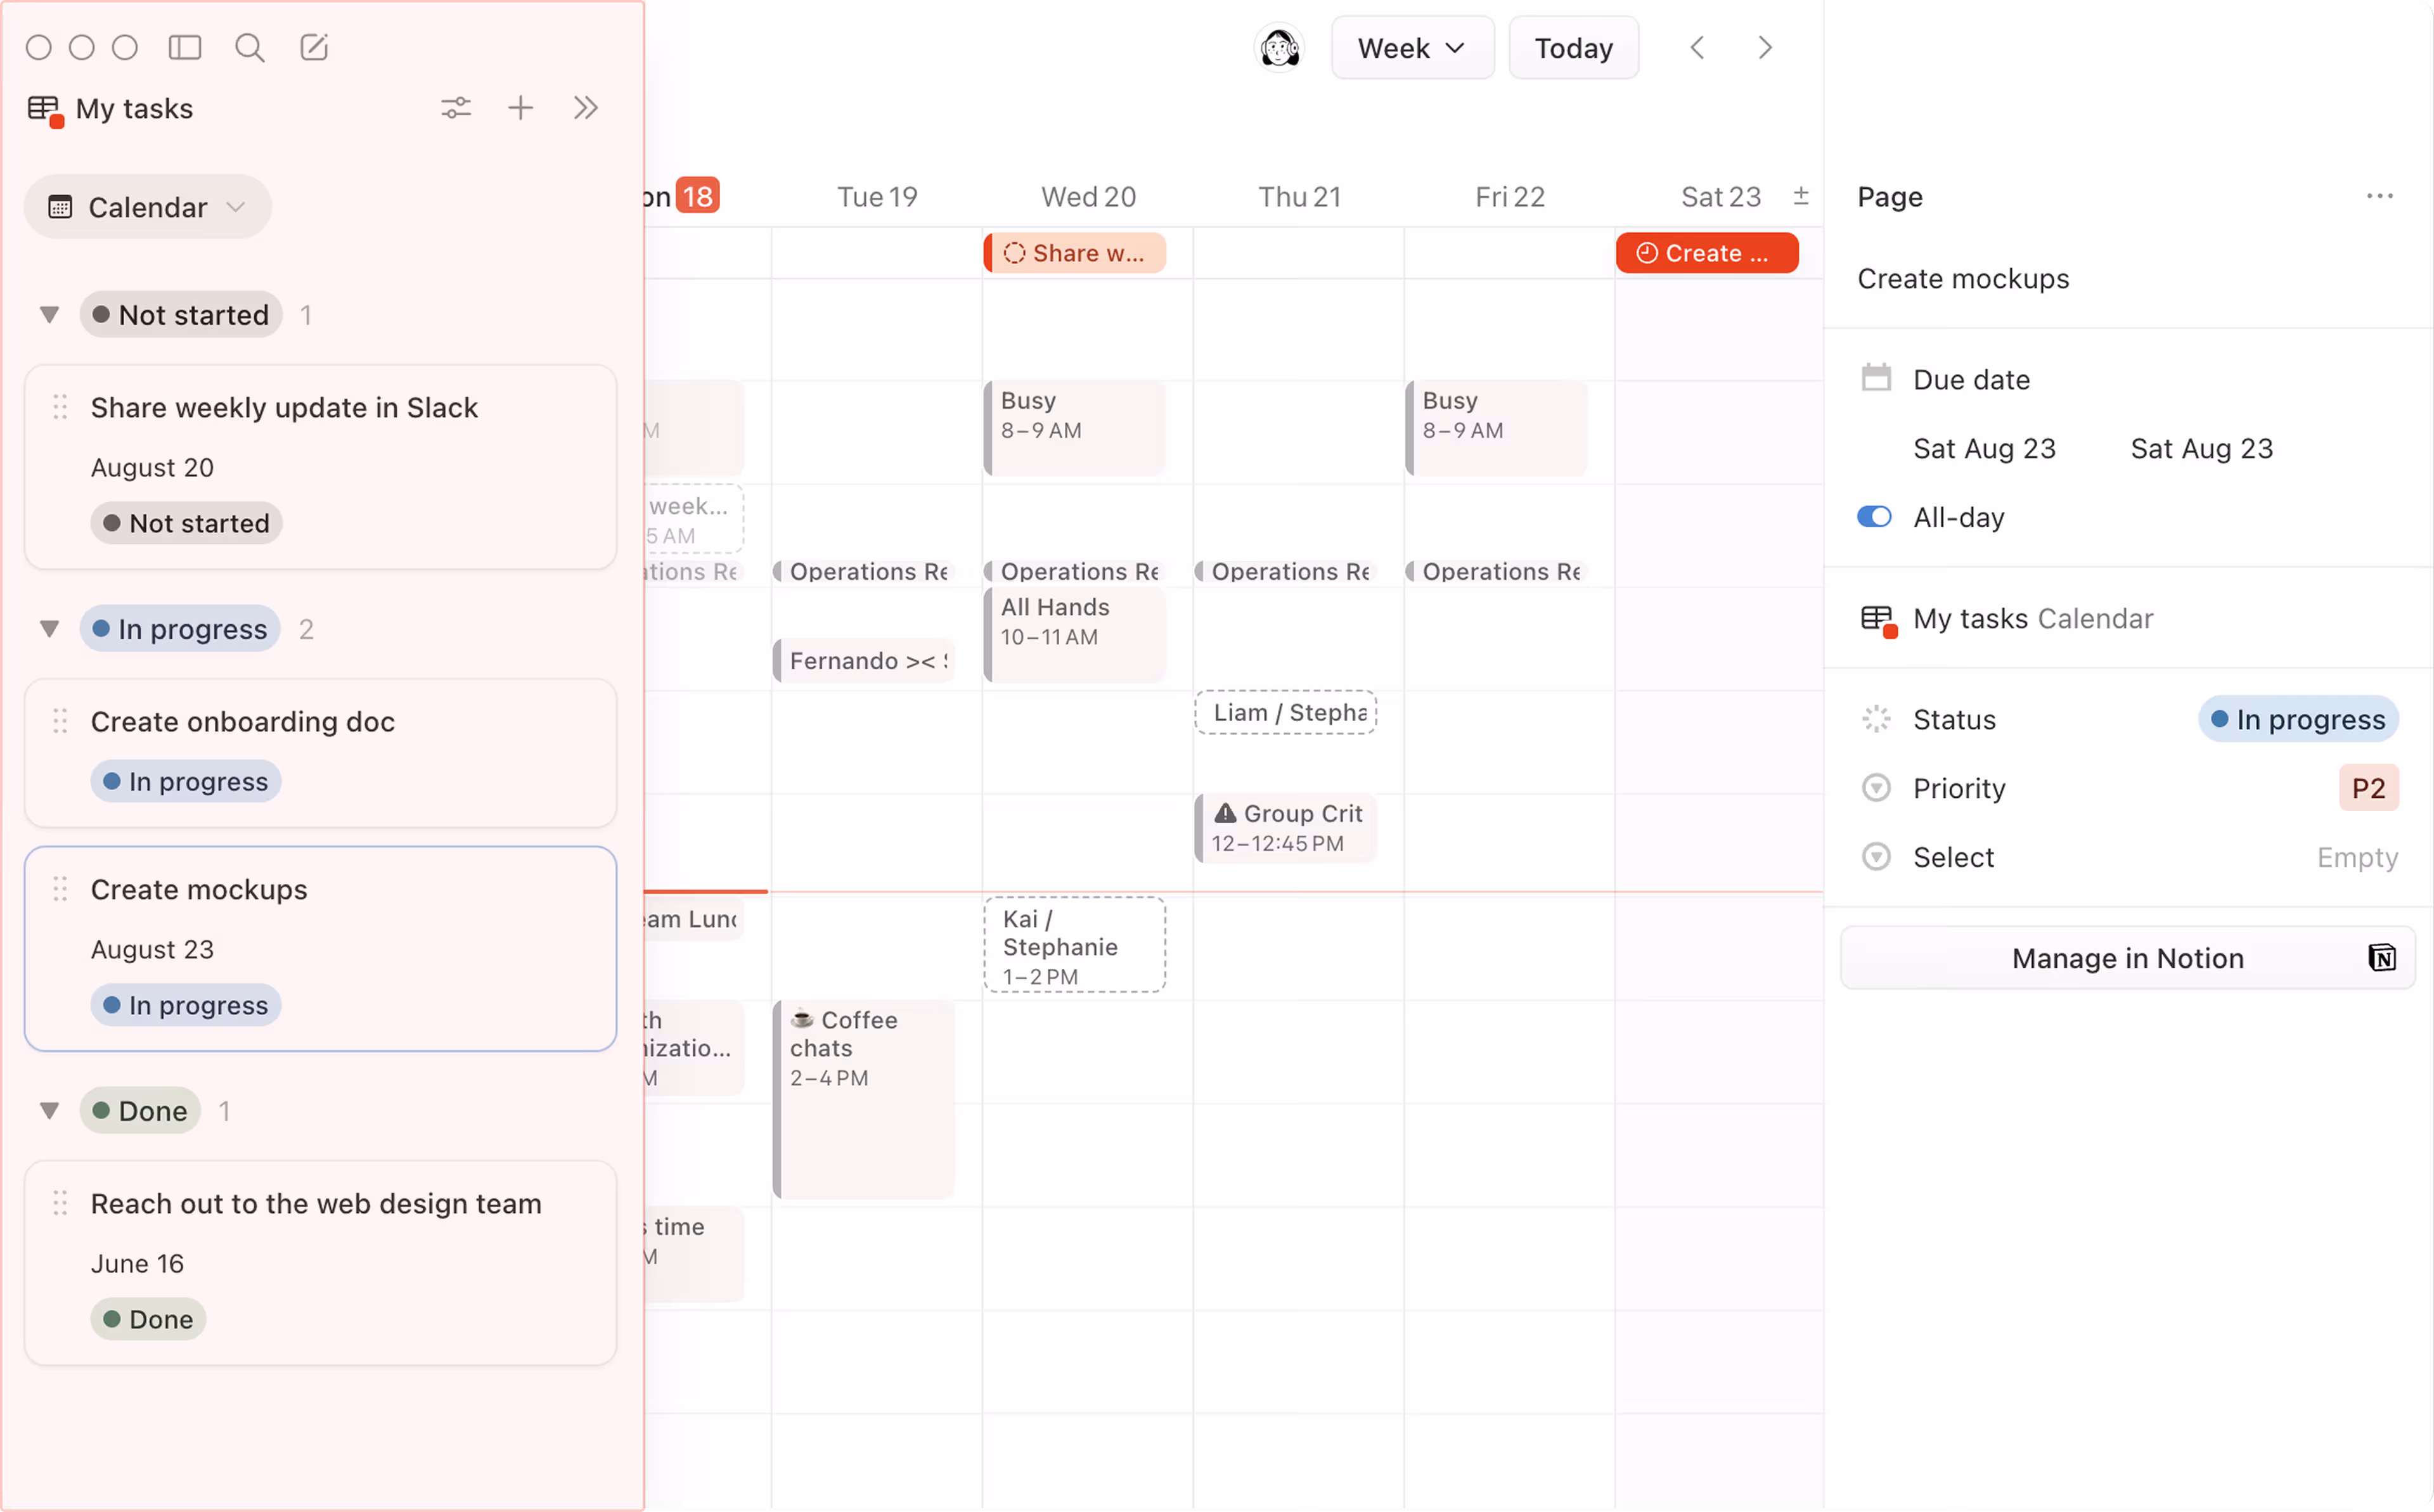Collapse task panel with double chevron
Screen dimensions: 2434x1512
pyautogui.click(x=586, y=108)
